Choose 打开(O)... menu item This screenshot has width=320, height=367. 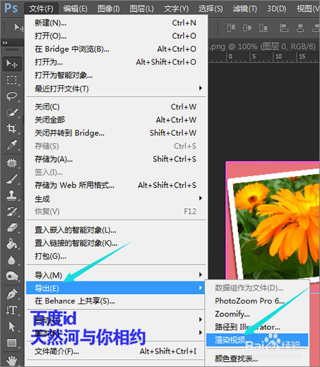[116, 36]
